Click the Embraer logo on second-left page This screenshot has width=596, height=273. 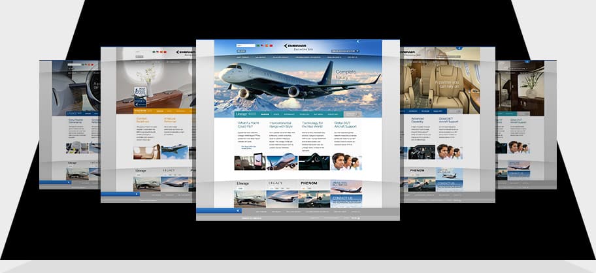pos(186,52)
